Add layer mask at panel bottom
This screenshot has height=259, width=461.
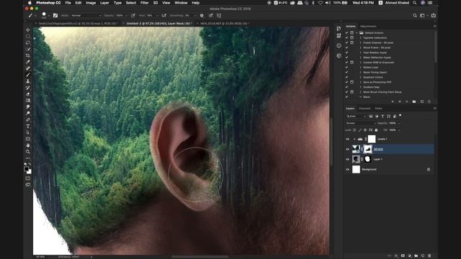coord(403,256)
